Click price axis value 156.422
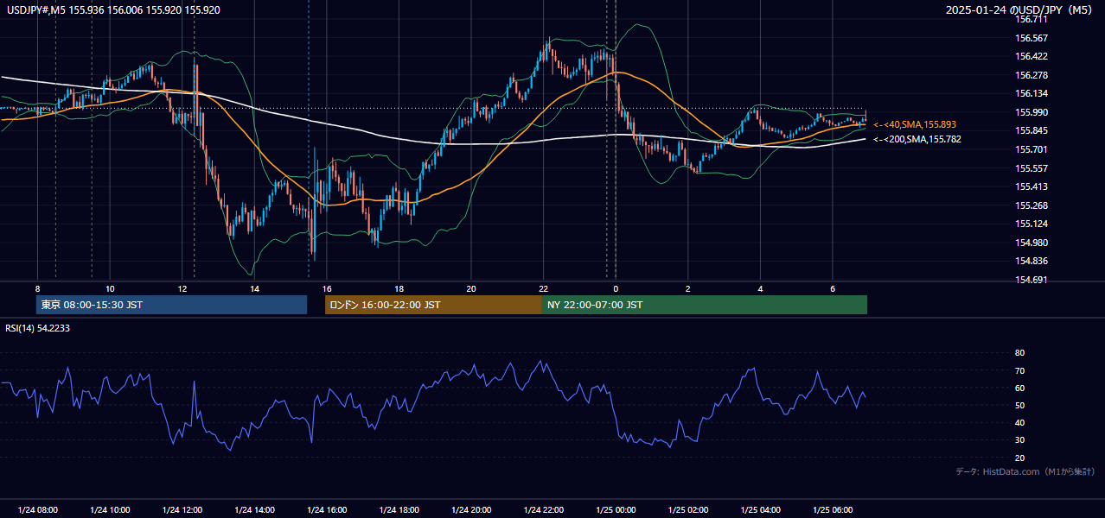The width and height of the screenshot is (1105, 518). coord(1032,56)
